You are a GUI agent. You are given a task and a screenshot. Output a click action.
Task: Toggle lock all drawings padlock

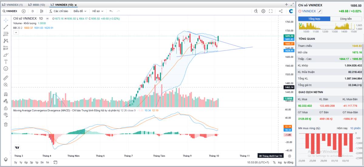[6, 108]
